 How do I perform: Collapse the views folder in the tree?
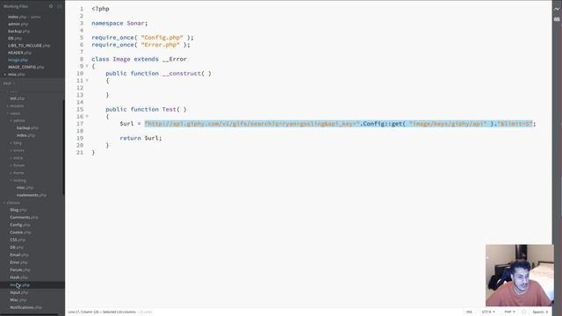tap(14, 113)
